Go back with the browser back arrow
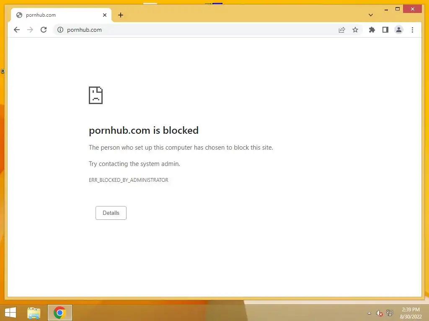429x321 pixels. pyautogui.click(x=17, y=30)
